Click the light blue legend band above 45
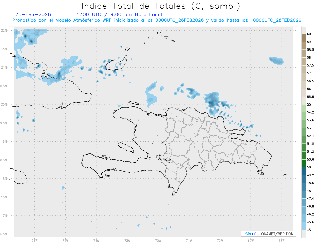The image size is (316, 244). pyautogui.click(x=304, y=226)
